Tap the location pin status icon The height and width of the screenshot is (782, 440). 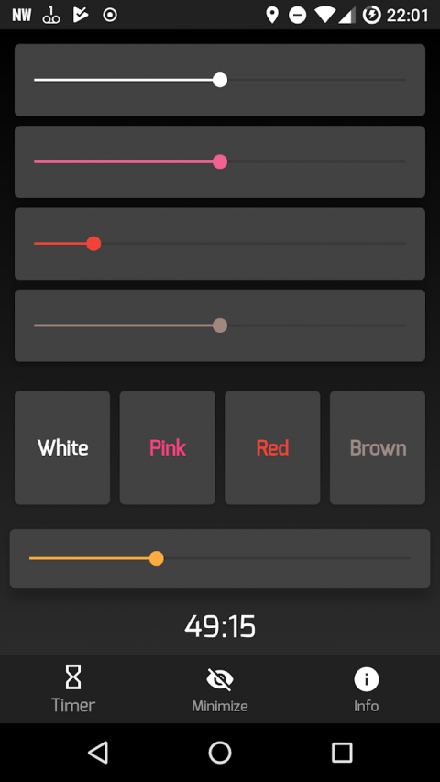click(272, 15)
